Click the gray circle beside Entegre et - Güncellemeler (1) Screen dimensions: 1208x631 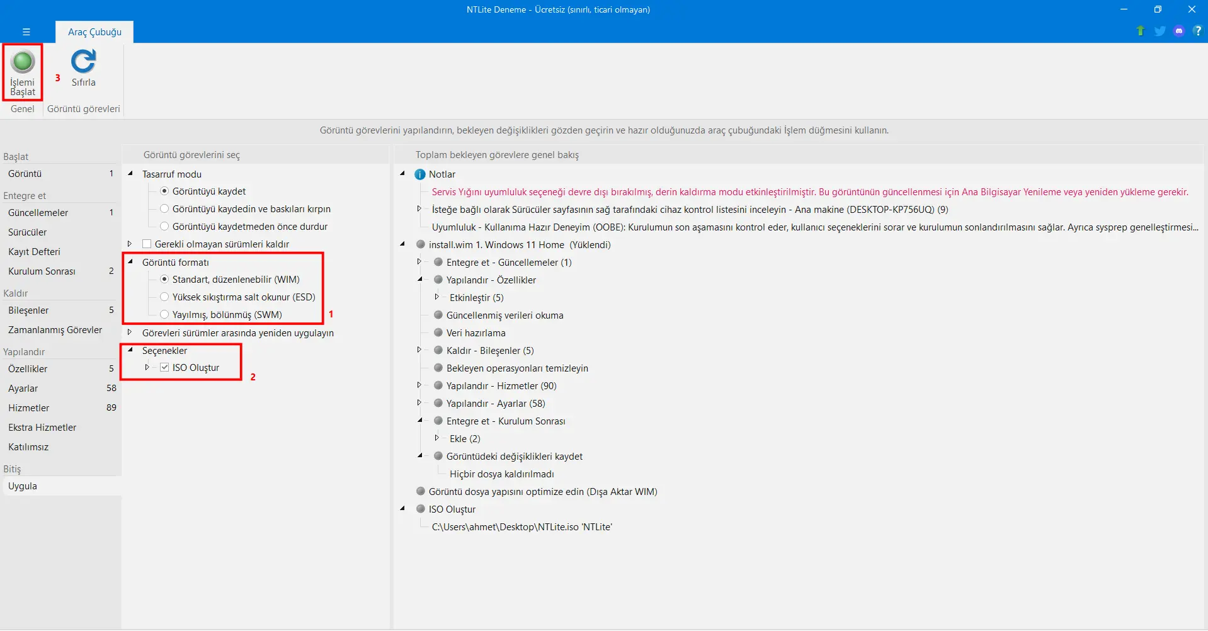[438, 262]
